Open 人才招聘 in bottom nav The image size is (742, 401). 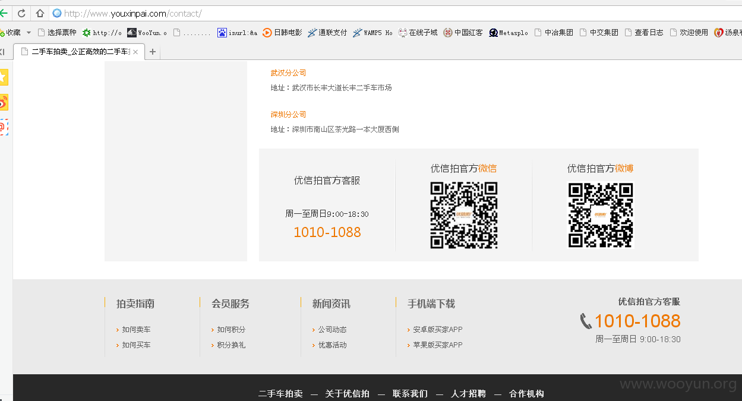click(468, 394)
